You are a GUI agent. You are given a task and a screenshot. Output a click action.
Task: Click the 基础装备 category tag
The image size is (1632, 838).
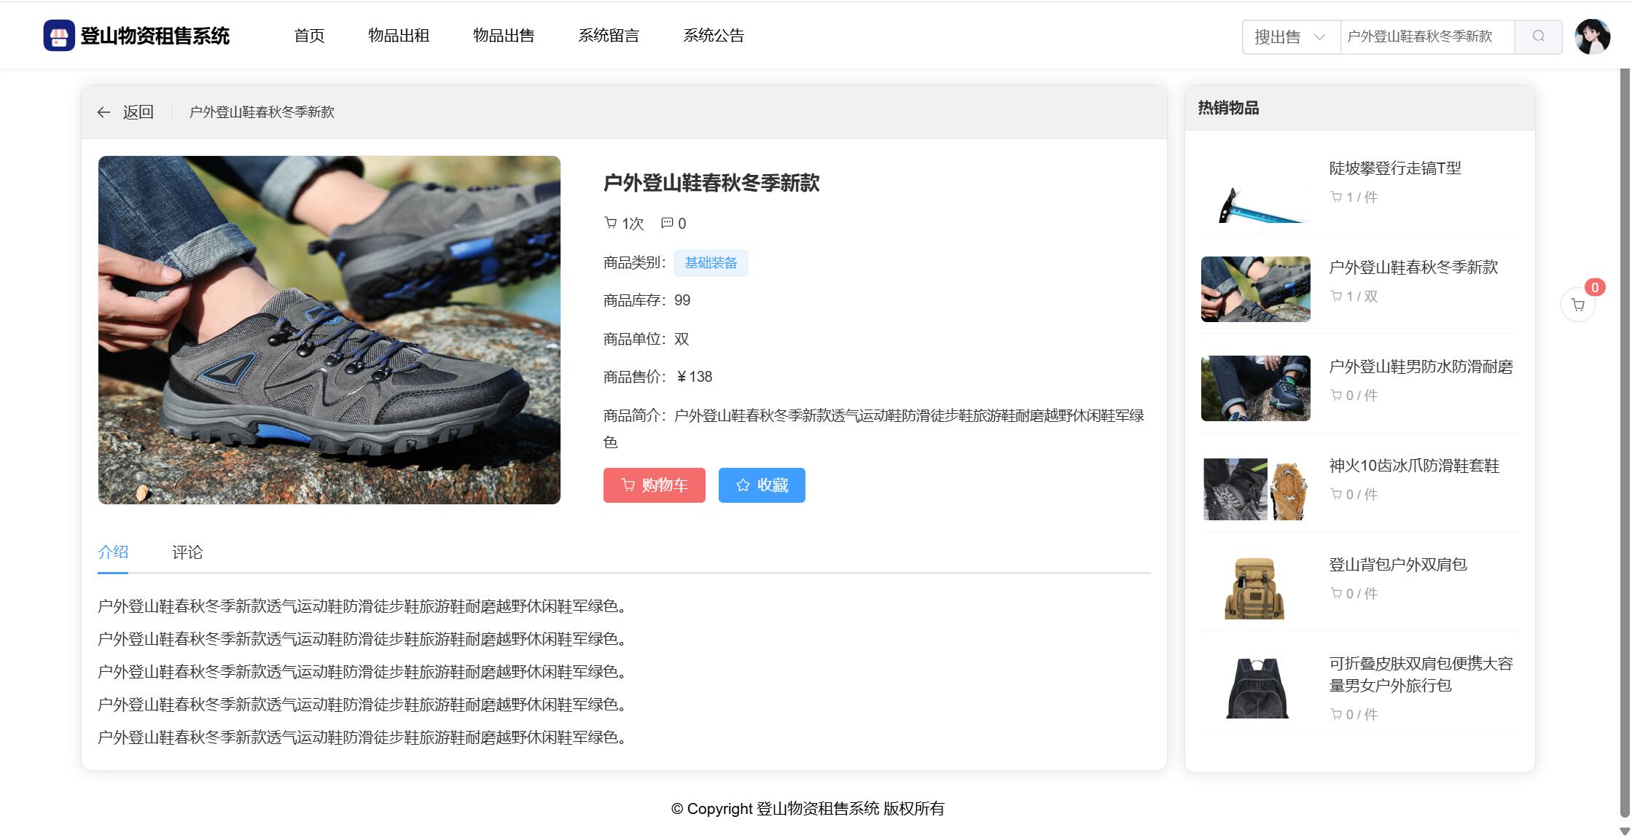(711, 263)
